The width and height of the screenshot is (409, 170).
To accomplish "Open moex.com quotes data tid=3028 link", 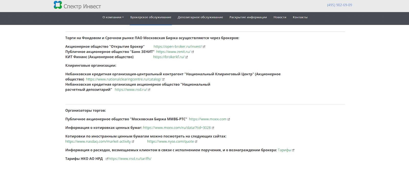I will 177,128.
